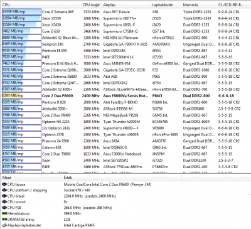Click the Phenom X4 9500 entry
Image resolution: width=251 pixels, height=229 pixels.
(55, 141)
